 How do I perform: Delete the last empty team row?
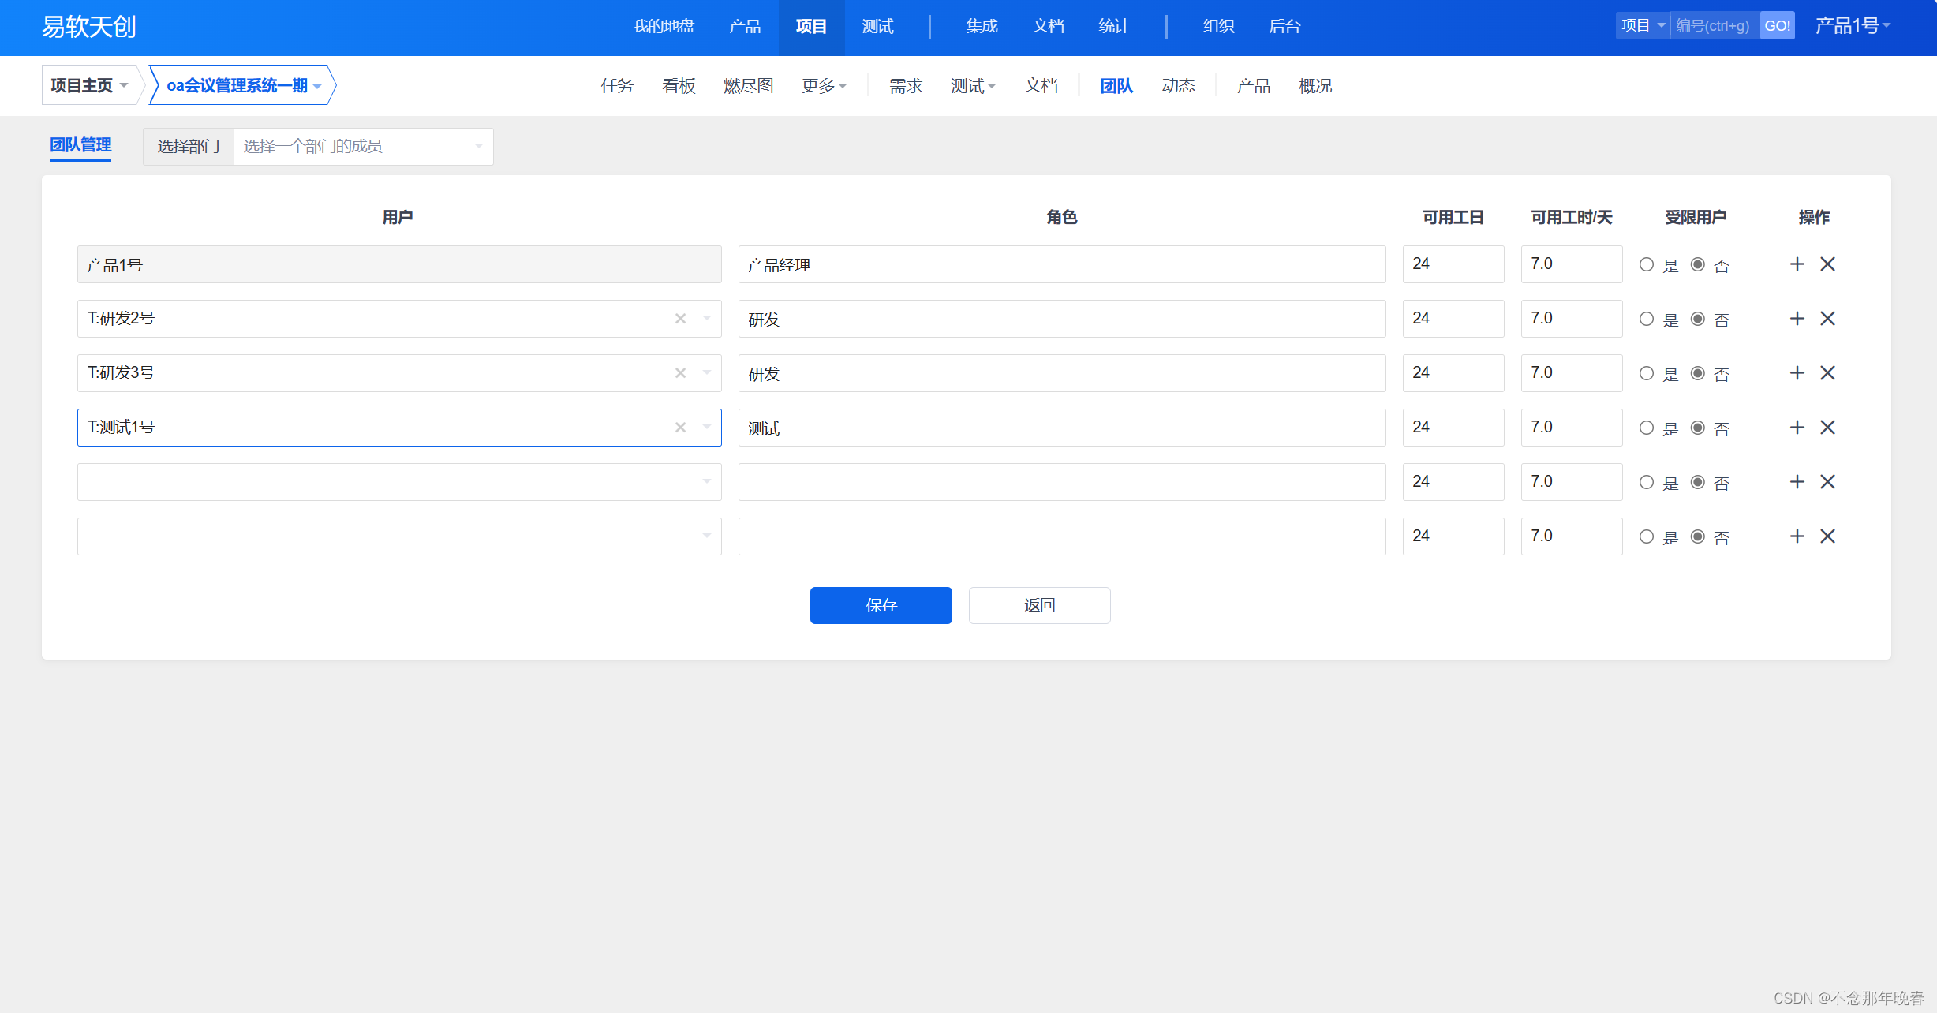1827,536
